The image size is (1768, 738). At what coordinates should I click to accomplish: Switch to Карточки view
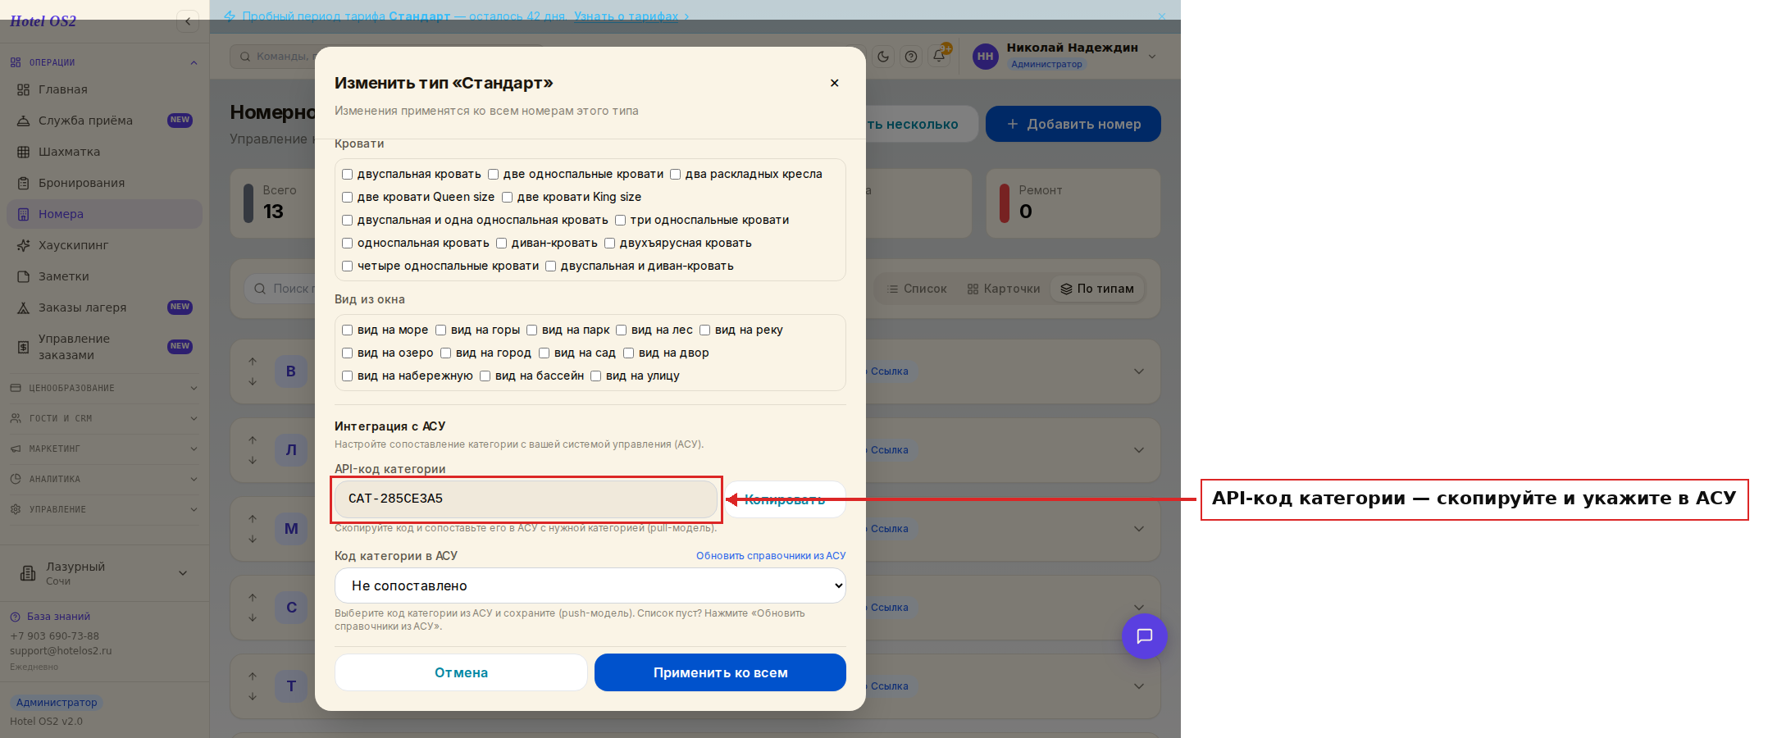coord(1004,289)
